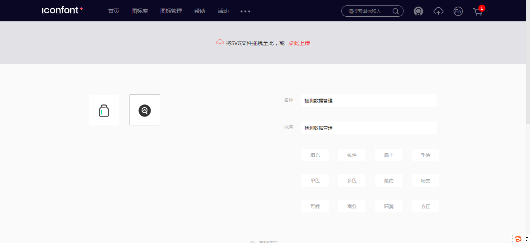Click the pink SVG upload arrow icon
The image size is (530, 243).
(220, 43)
